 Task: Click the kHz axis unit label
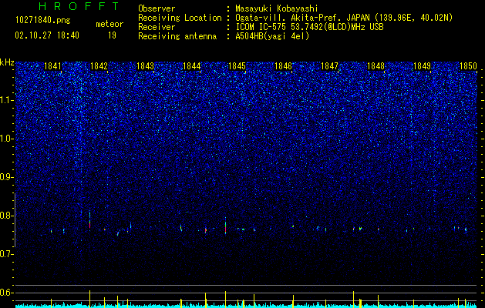[7, 62]
